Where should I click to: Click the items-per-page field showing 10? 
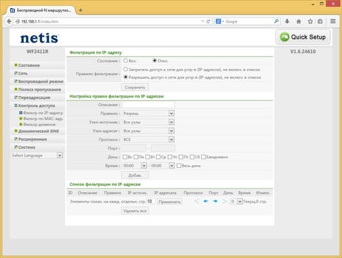(x=151, y=201)
